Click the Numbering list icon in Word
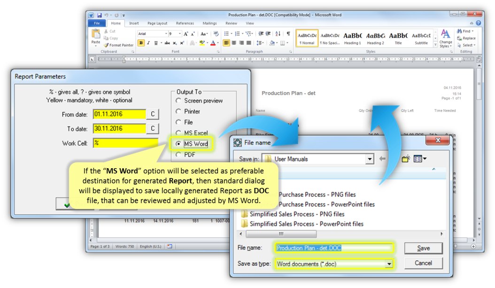The height and width of the screenshot is (288, 495). [237, 34]
